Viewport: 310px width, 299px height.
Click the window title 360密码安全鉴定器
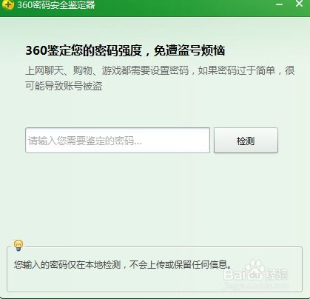(x=56, y=5)
